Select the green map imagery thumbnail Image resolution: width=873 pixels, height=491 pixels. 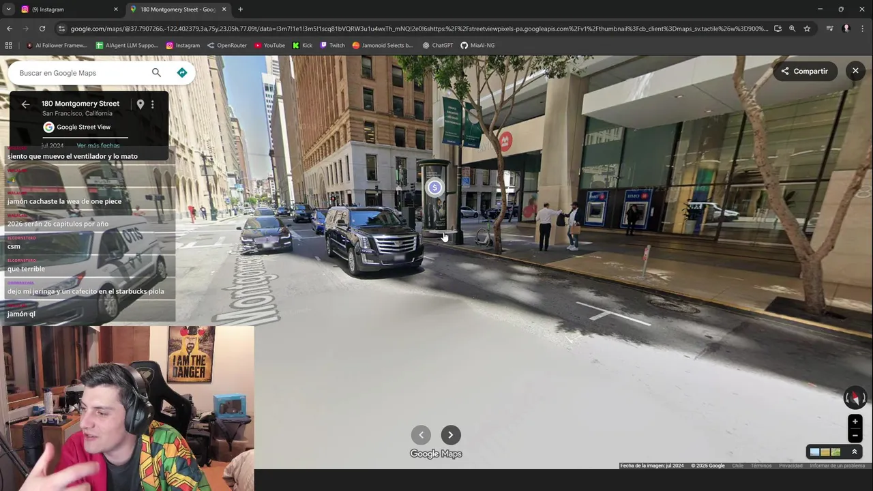pyautogui.click(x=835, y=452)
